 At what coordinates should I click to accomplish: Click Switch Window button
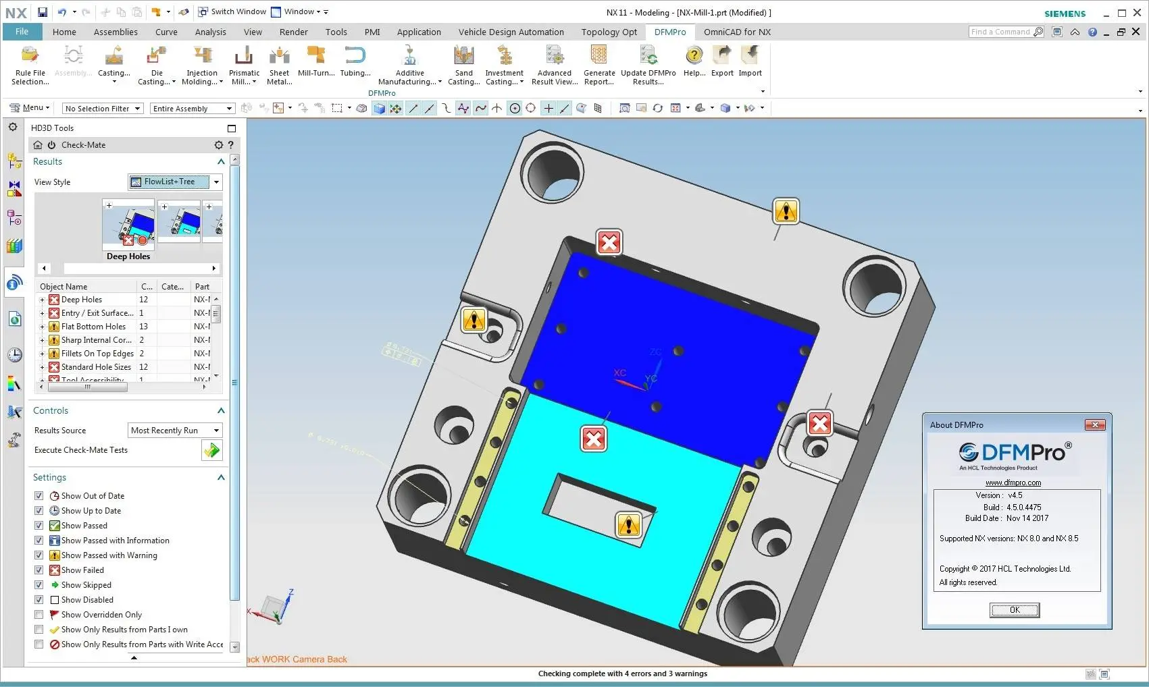(x=232, y=12)
